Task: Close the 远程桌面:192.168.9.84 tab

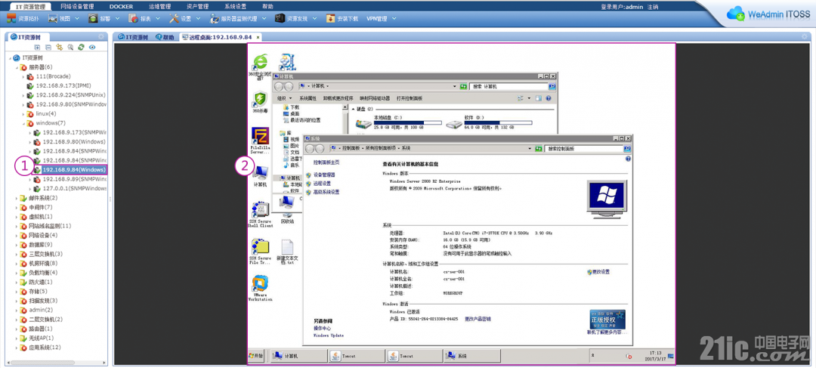Action: [x=258, y=38]
